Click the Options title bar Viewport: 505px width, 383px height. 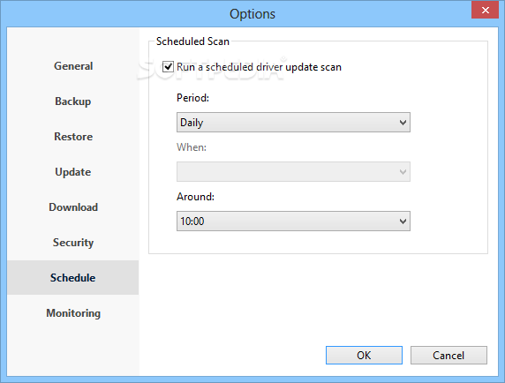pyautogui.click(x=253, y=14)
